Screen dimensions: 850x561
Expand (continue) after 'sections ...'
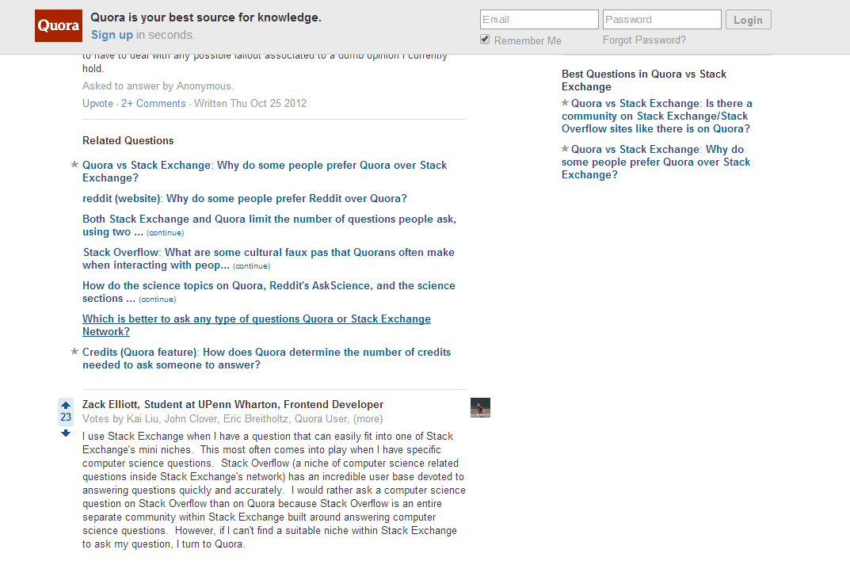[x=157, y=300]
